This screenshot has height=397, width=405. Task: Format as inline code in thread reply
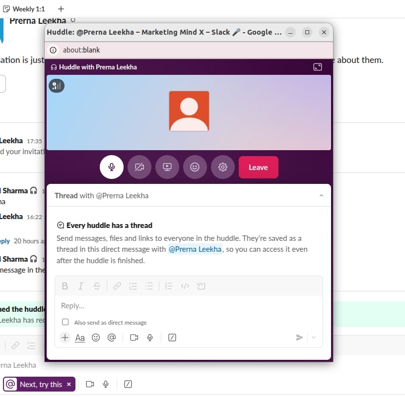185,286
